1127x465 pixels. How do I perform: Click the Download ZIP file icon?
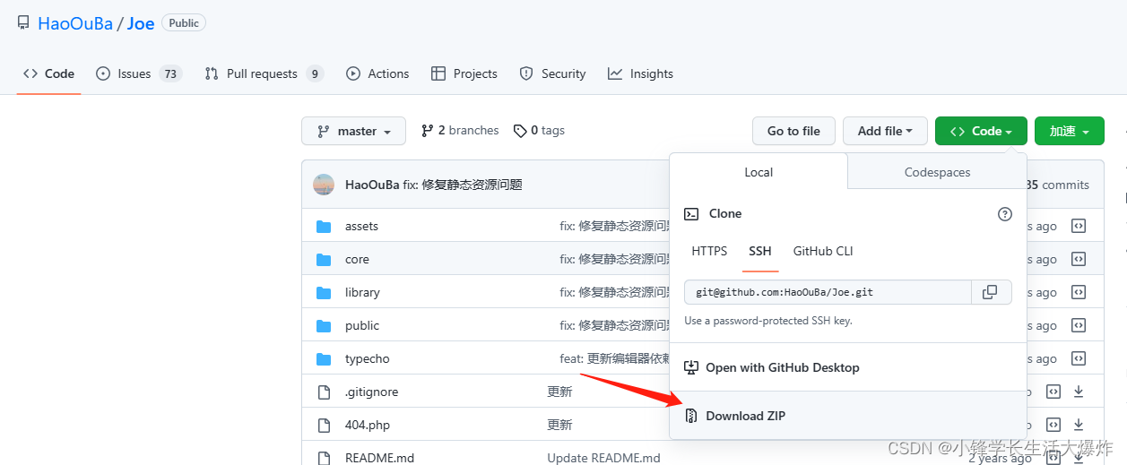tap(691, 416)
